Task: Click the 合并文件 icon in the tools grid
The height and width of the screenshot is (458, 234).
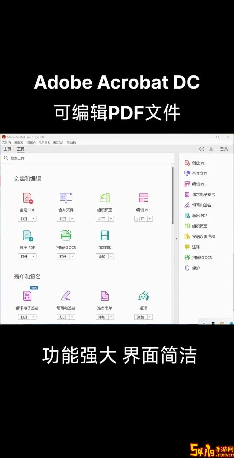Action: (x=66, y=198)
